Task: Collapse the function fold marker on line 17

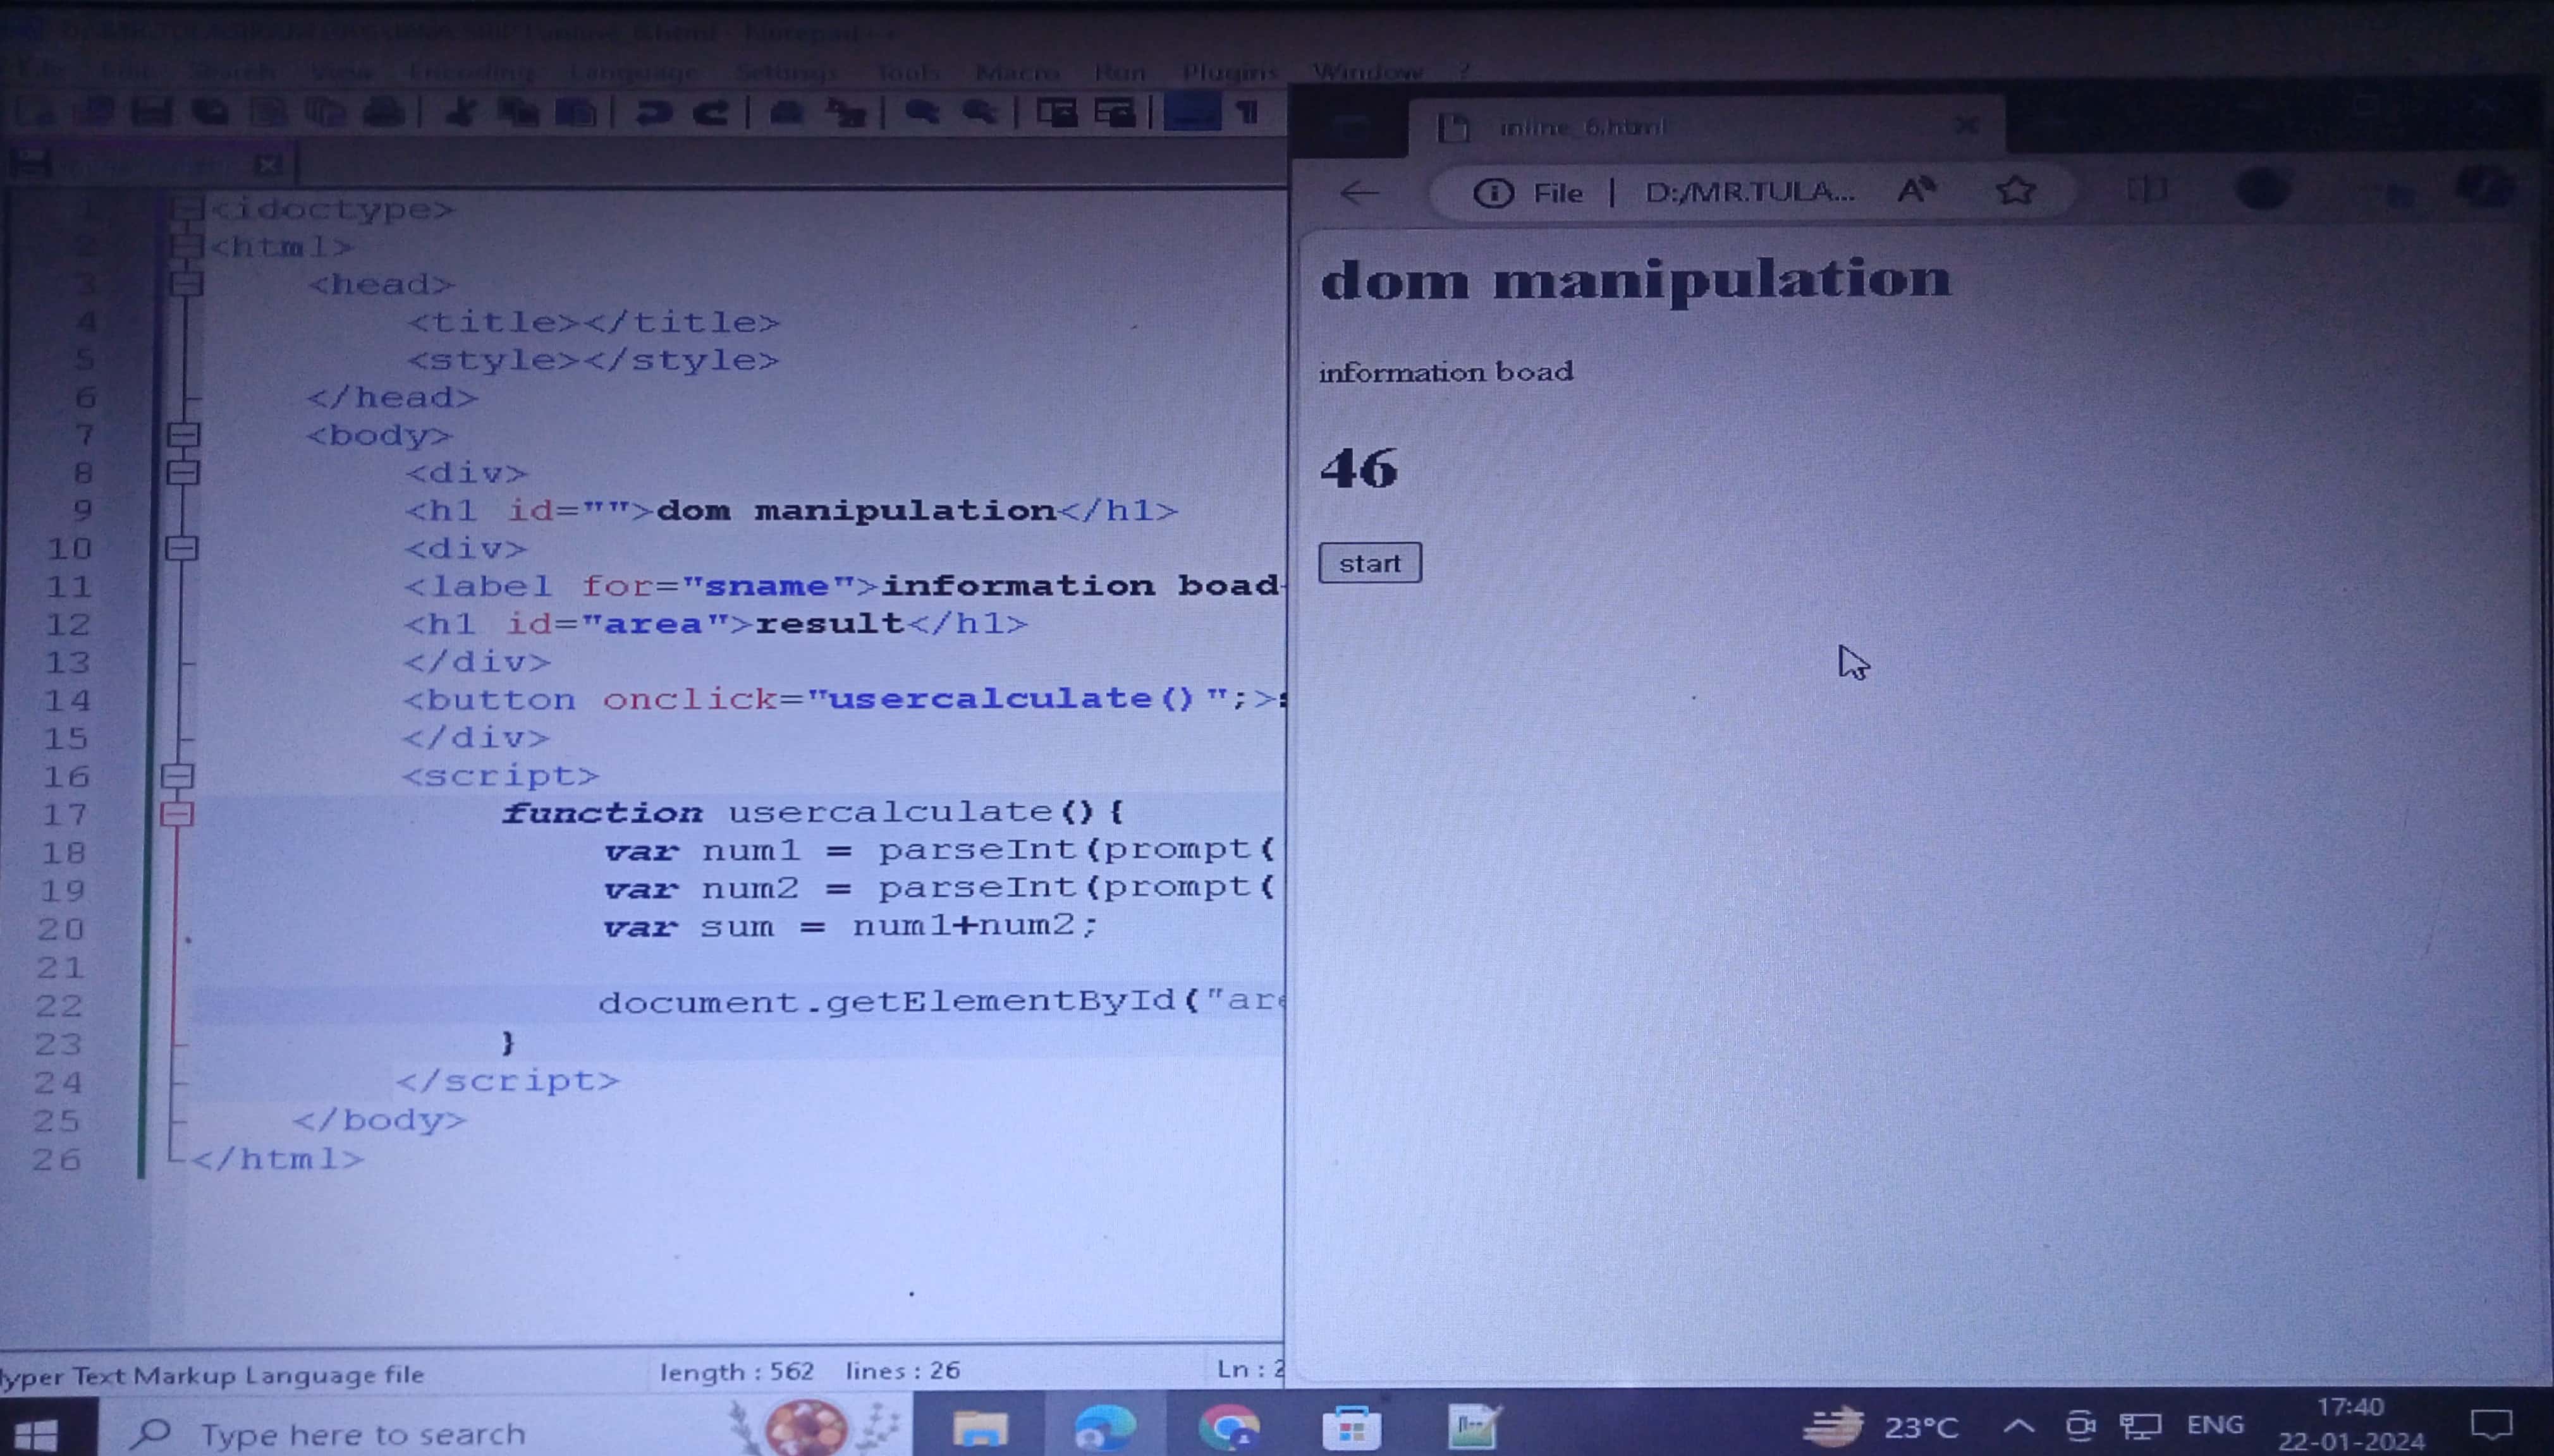Action: 177,814
